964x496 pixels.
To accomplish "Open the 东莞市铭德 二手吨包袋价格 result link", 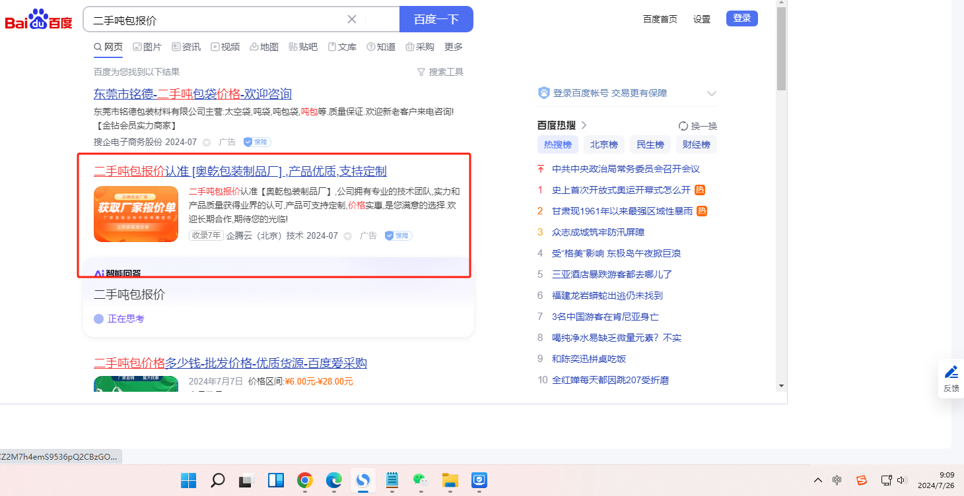I will (x=193, y=94).
